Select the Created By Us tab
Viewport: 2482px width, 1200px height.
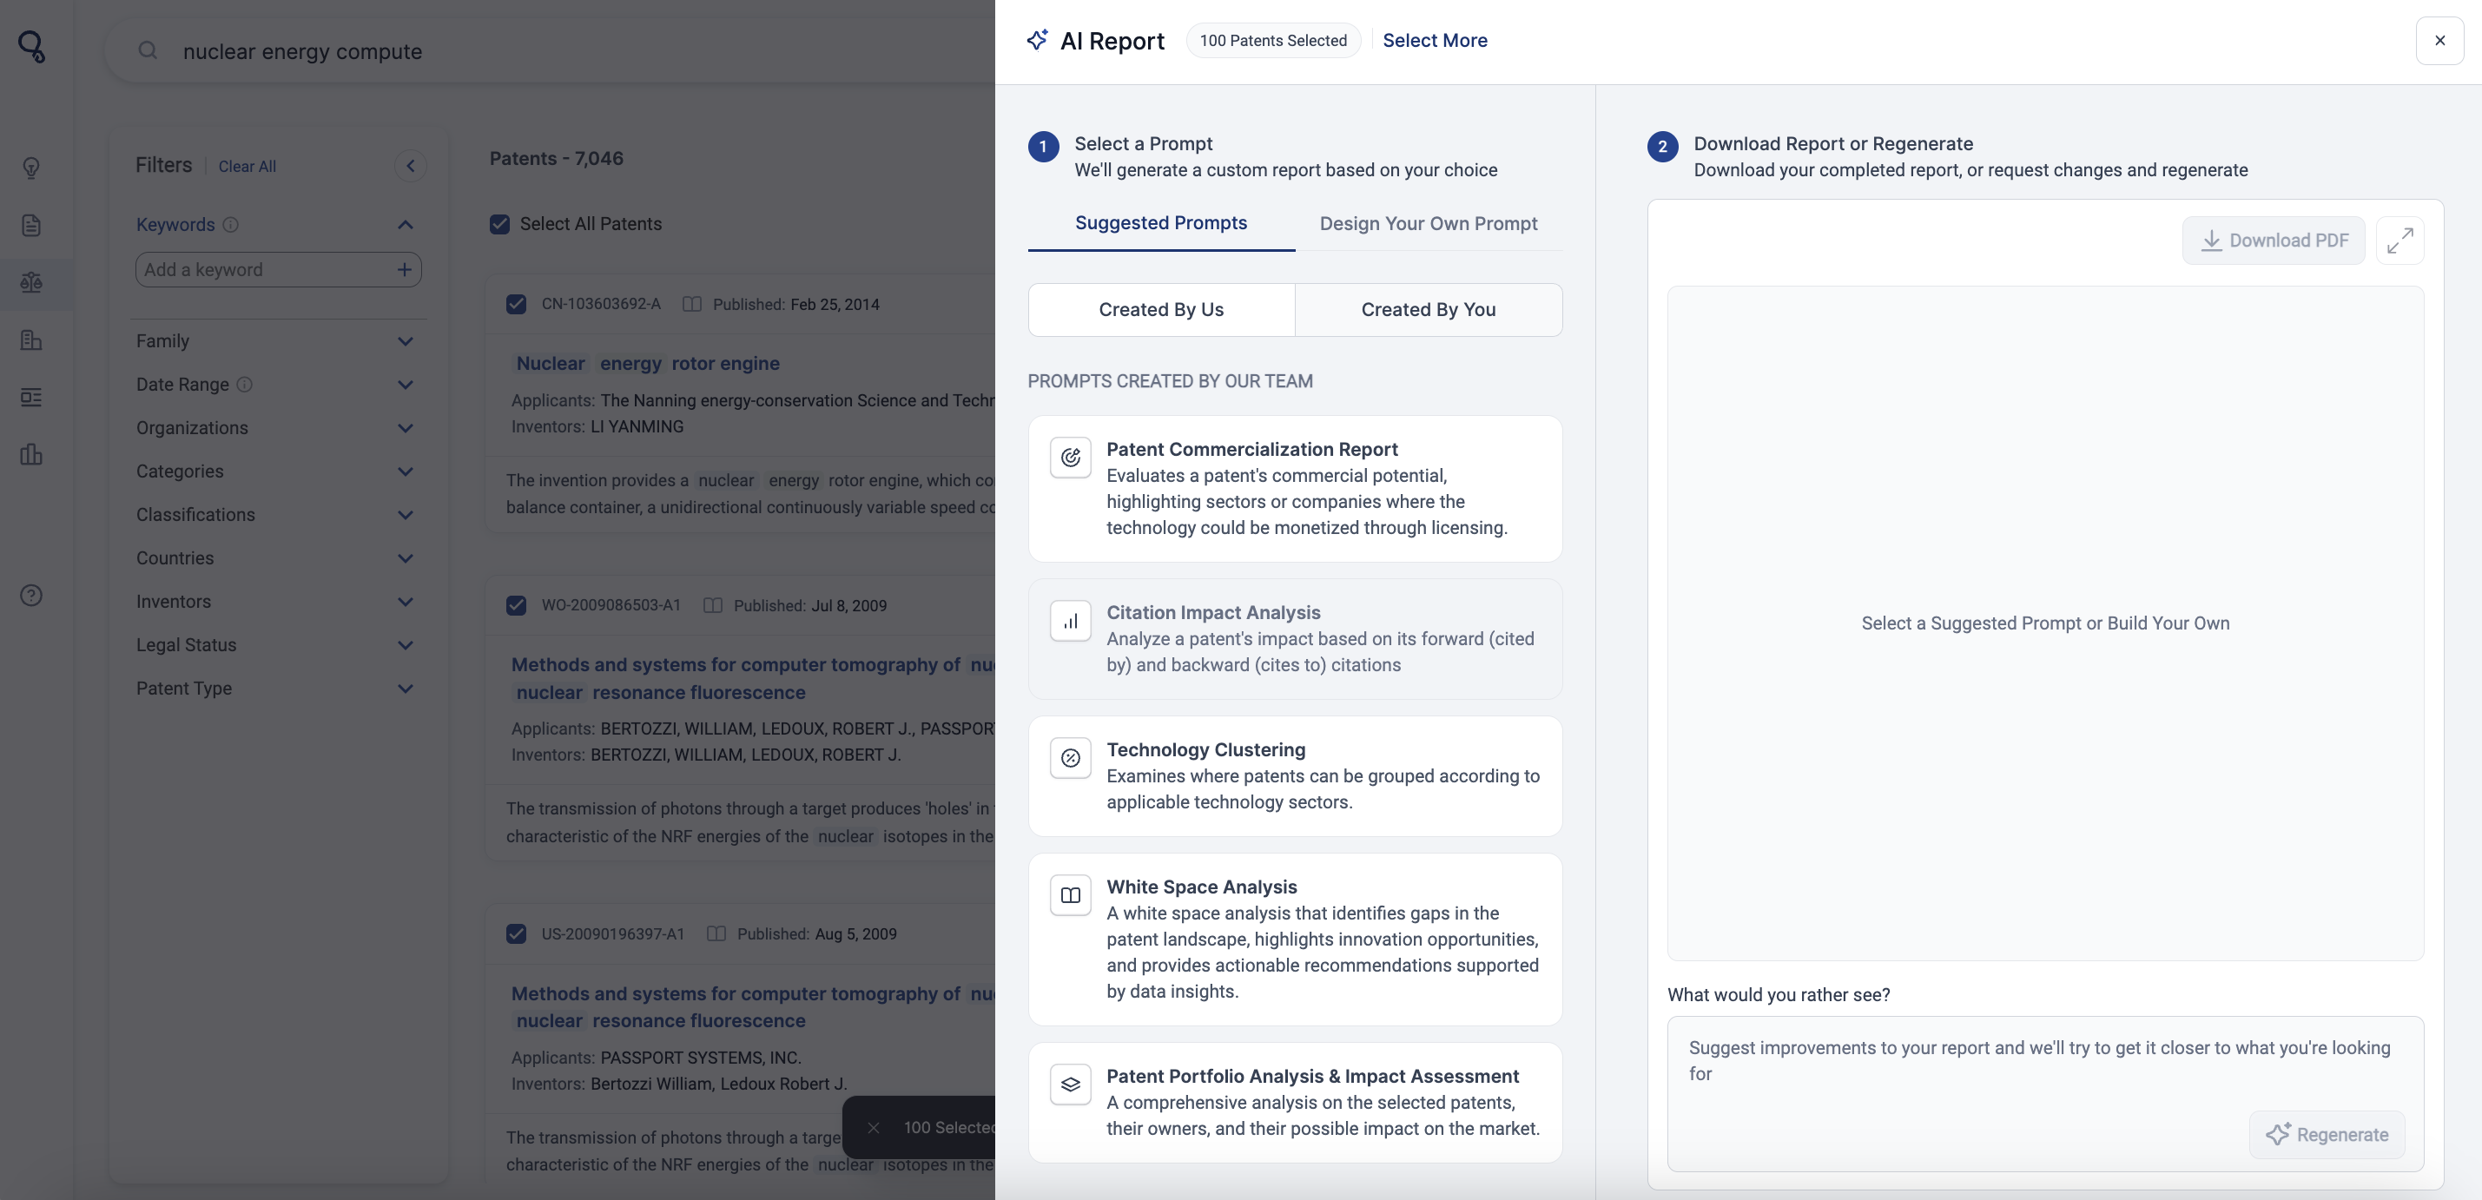click(1161, 309)
